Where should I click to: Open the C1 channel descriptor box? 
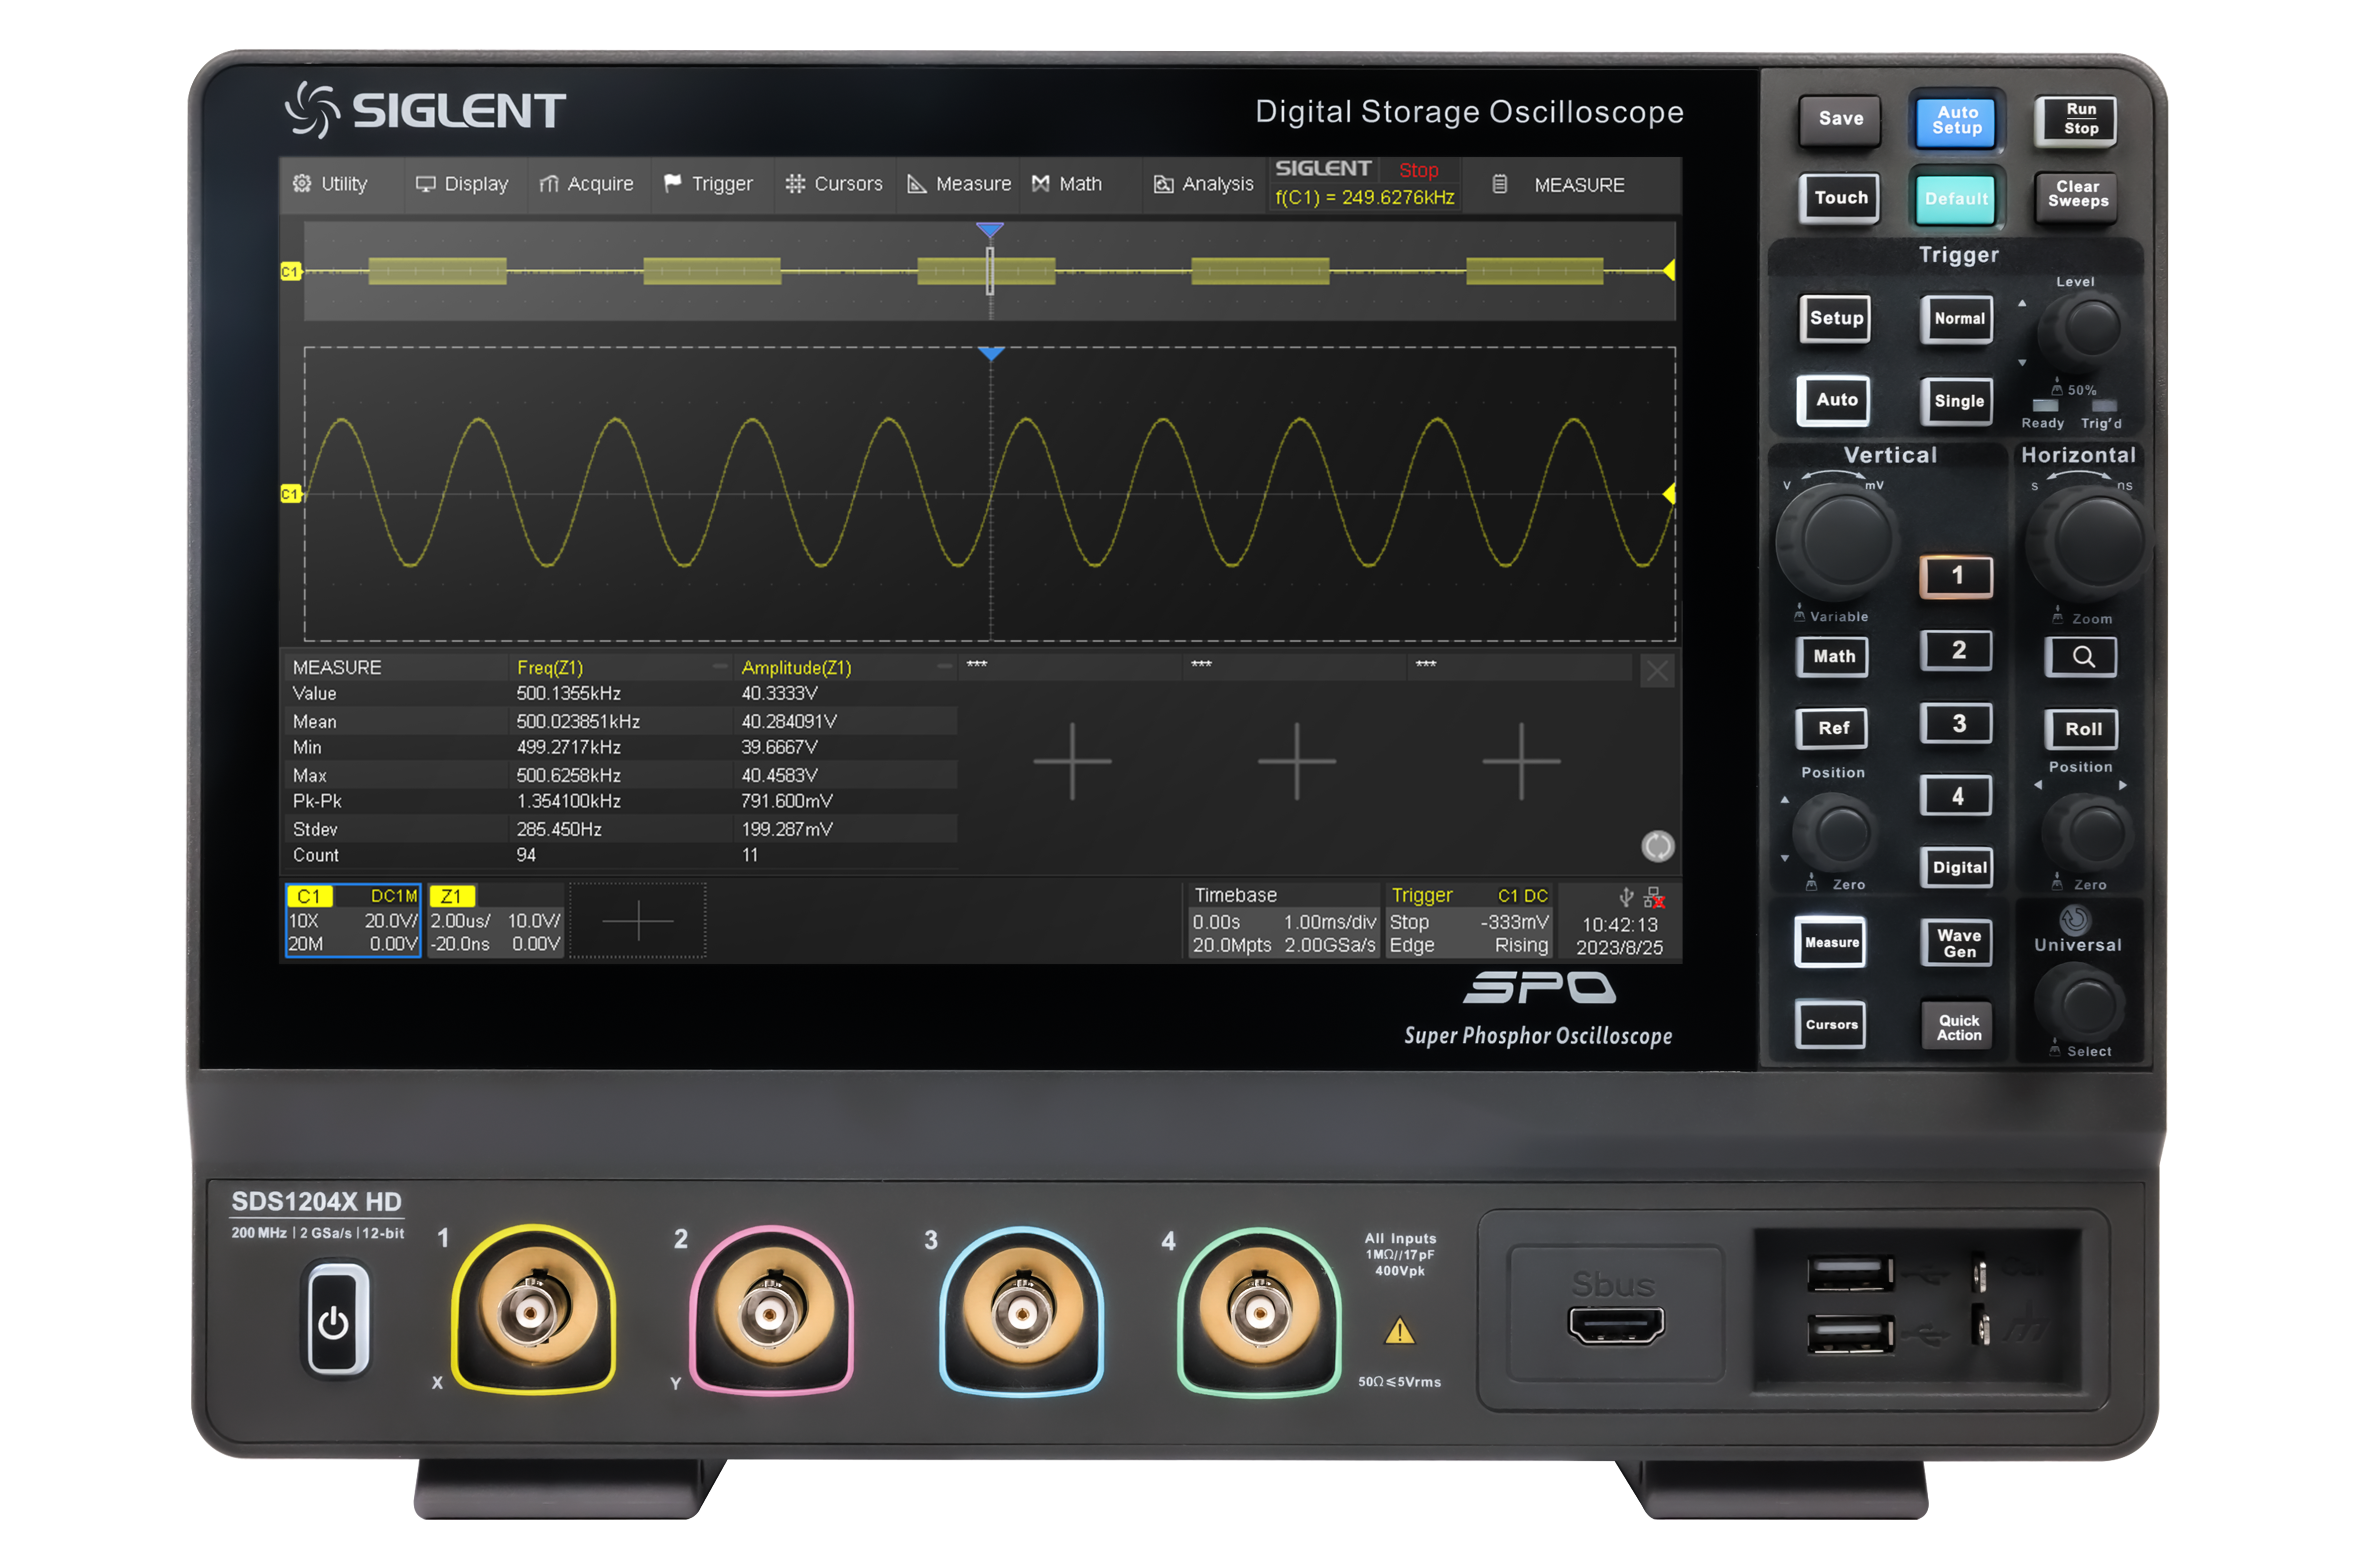[x=353, y=920]
